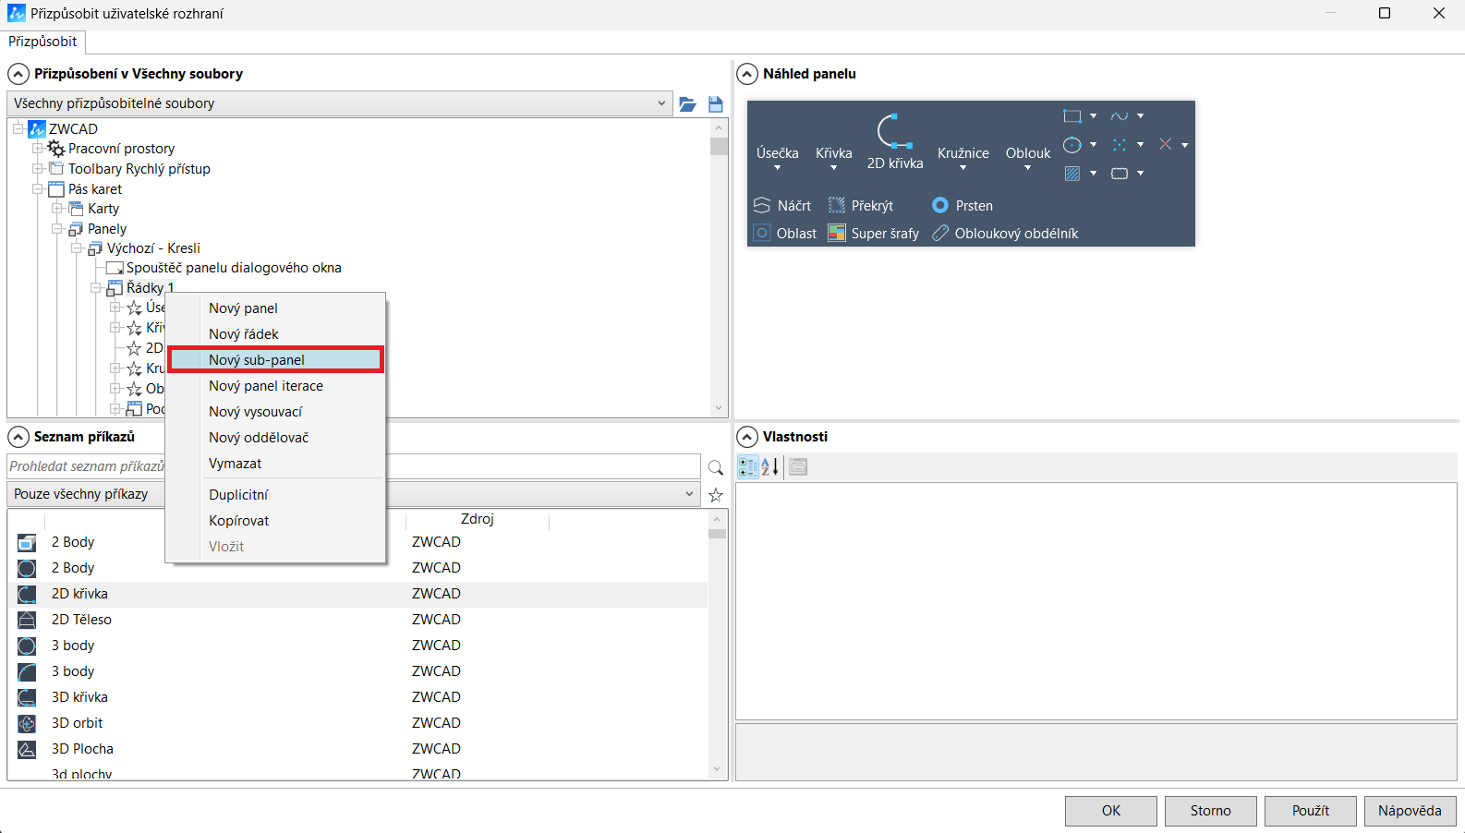This screenshot has height=833, width=1465.
Task: Select Nový sub-panel from context menu
Action: [275, 360]
